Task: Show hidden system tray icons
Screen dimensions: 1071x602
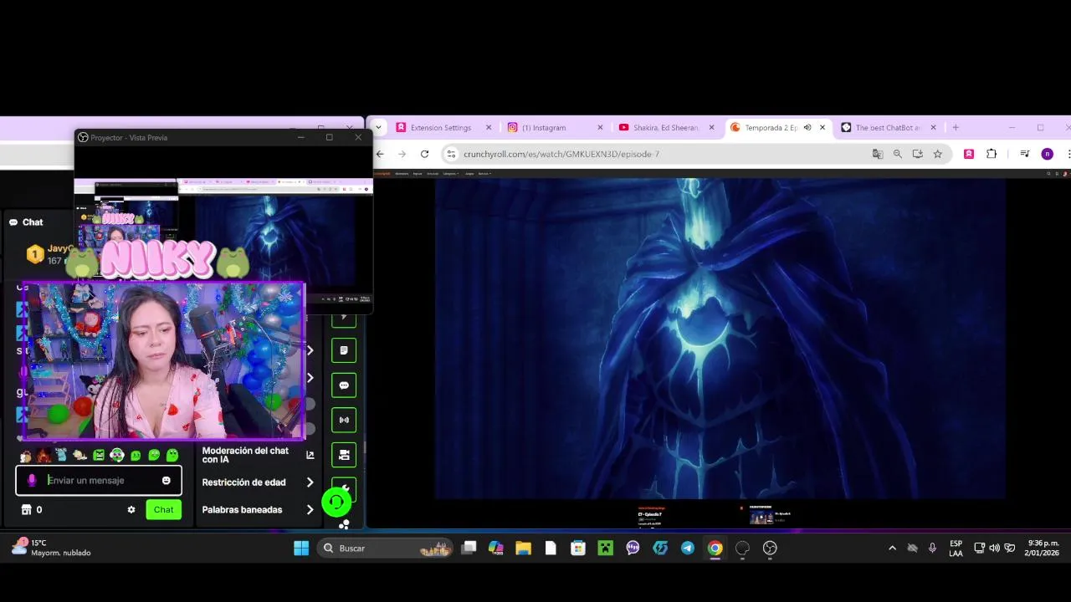Action: click(892, 548)
